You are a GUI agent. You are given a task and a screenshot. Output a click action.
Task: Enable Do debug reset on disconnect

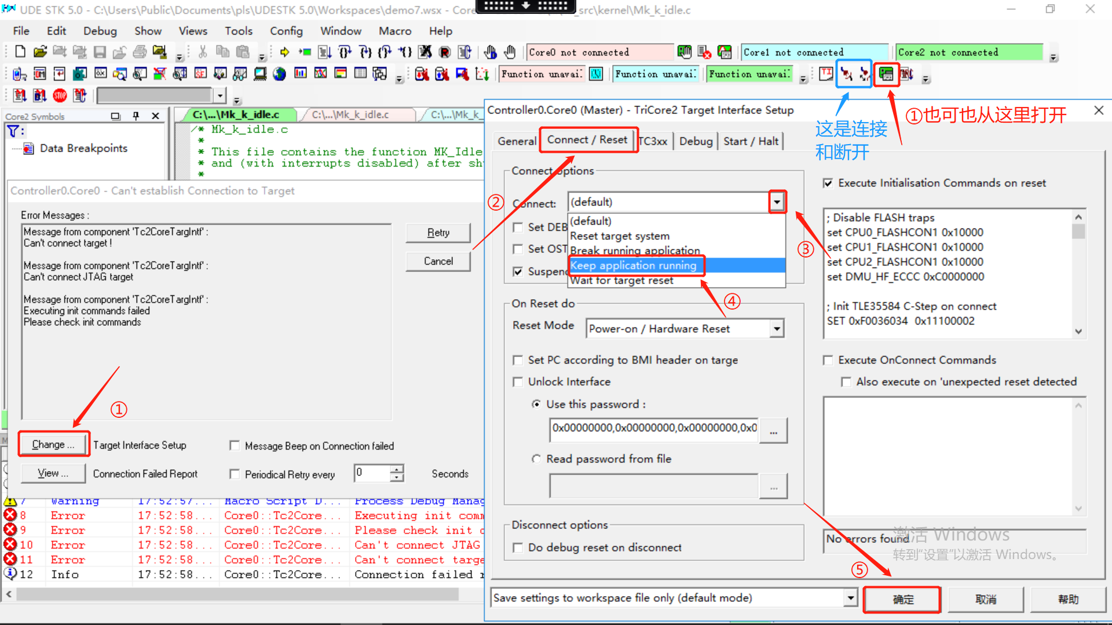[x=518, y=547]
